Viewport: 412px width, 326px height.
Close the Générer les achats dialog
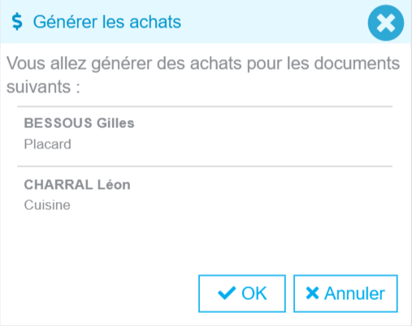(386, 23)
